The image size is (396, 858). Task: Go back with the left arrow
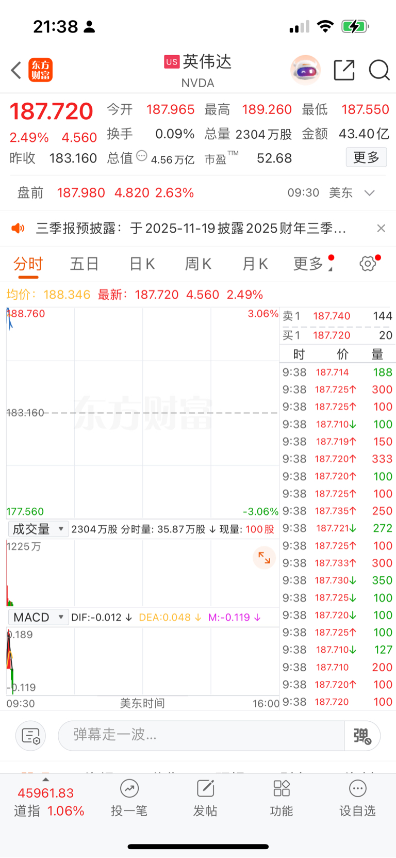point(16,70)
